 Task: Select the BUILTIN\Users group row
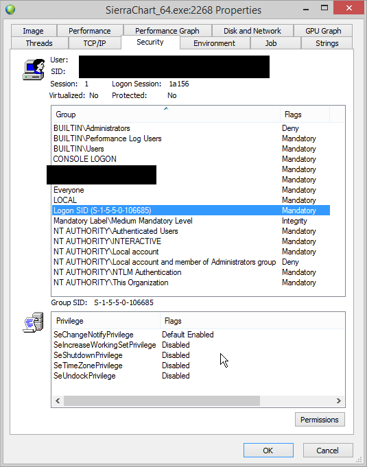click(191, 149)
